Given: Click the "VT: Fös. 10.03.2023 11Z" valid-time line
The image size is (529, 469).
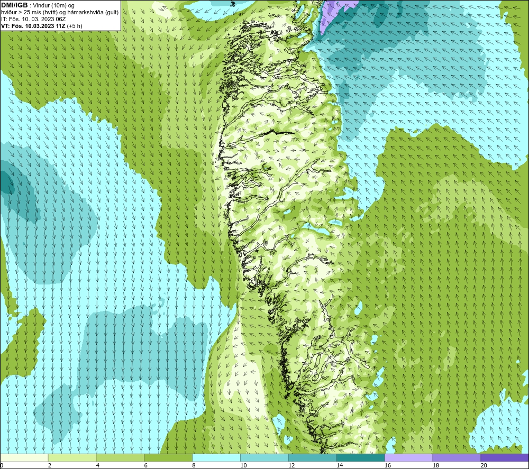Looking at the screenshot, I should coord(33,26).
